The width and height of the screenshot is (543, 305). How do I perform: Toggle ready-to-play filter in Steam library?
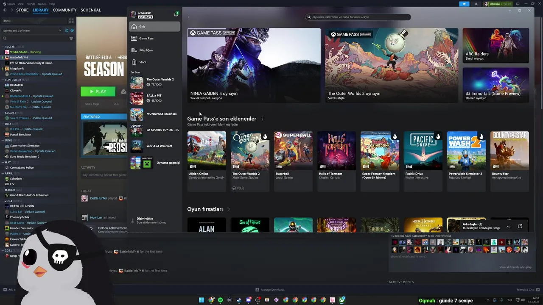coord(72,30)
